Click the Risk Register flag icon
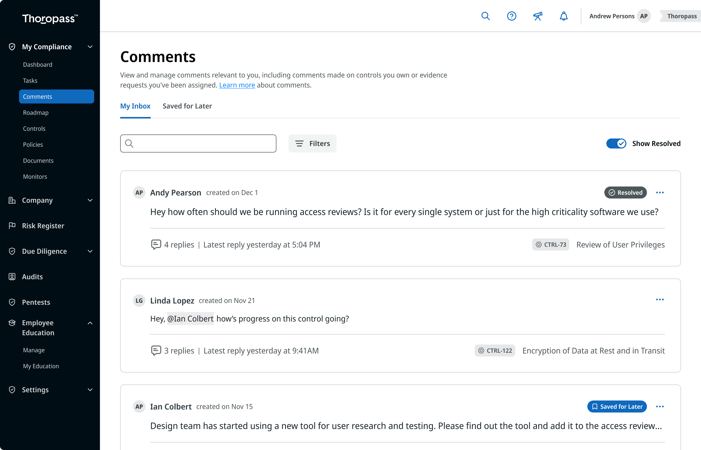The width and height of the screenshot is (701, 450). coord(12,225)
